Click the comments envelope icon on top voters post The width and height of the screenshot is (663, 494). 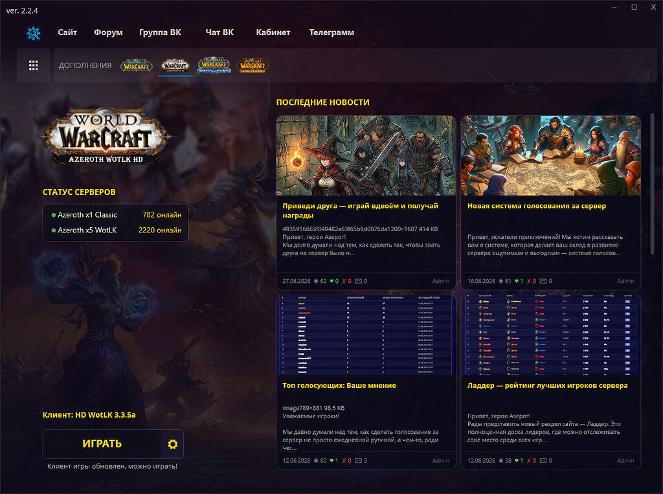point(358,460)
